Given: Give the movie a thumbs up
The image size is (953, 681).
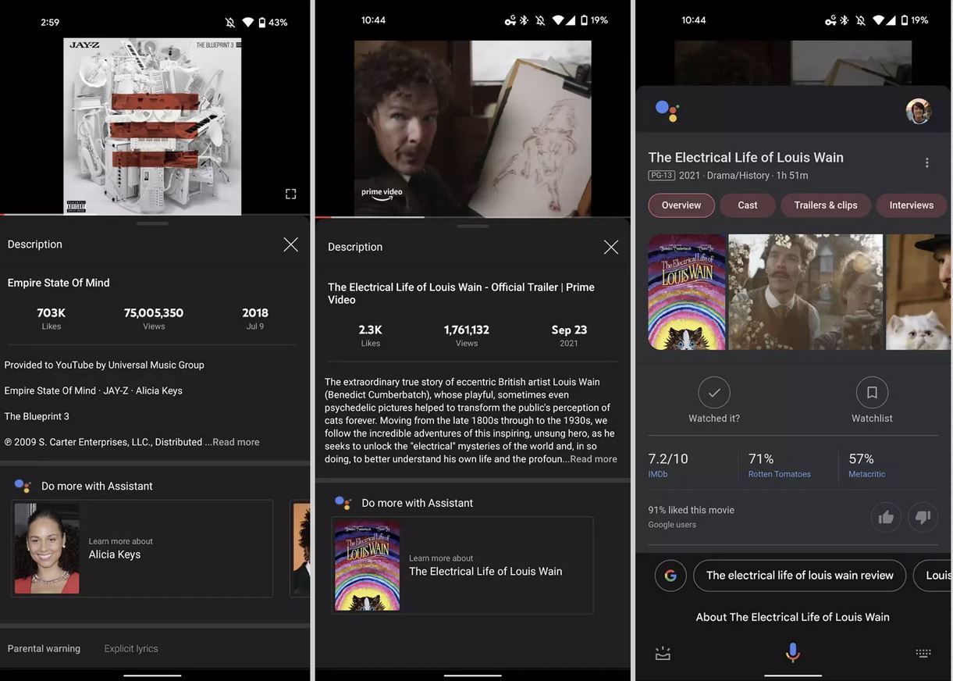Looking at the screenshot, I should pos(886,517).
